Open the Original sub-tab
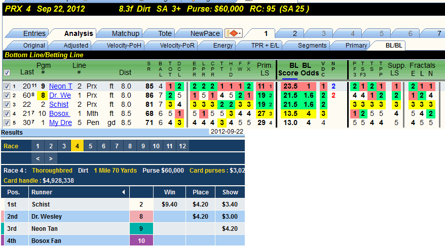This screenshot has height=247, width=445. [x=30, y=46]
